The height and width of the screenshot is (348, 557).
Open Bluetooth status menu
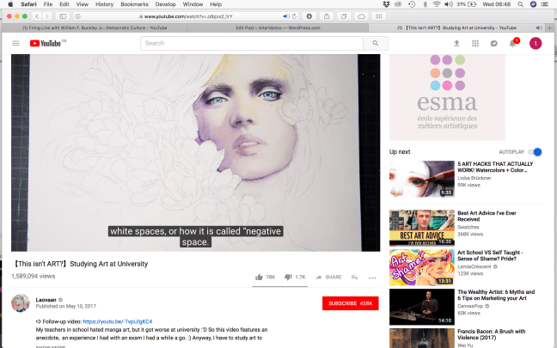click(x=425, y=4)
